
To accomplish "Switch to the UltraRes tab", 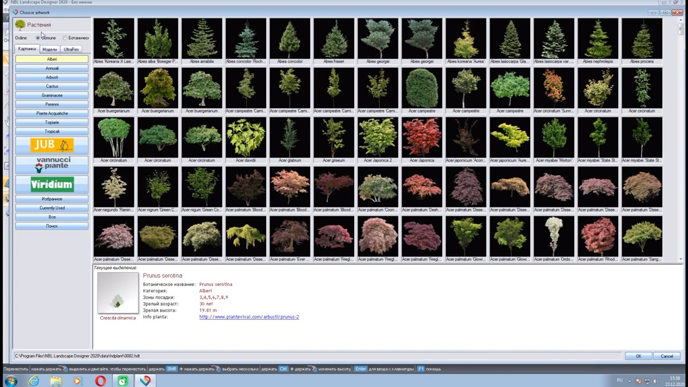I will (x=71, y=49).
